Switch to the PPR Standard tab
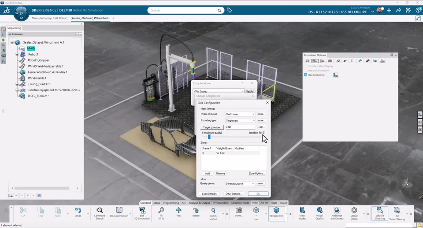Image resolution: width=423 pixels, height=228 pixels. pyautogui.click(x=220, y=202)
